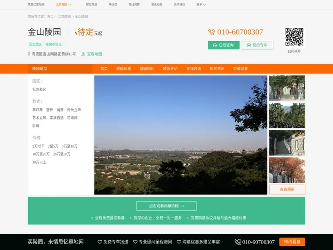Select the 标准墓区 zone filter

pyautogui.click(x=39, y=89)
